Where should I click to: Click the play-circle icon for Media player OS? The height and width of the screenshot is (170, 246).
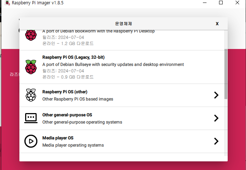[x=31, y=141]
